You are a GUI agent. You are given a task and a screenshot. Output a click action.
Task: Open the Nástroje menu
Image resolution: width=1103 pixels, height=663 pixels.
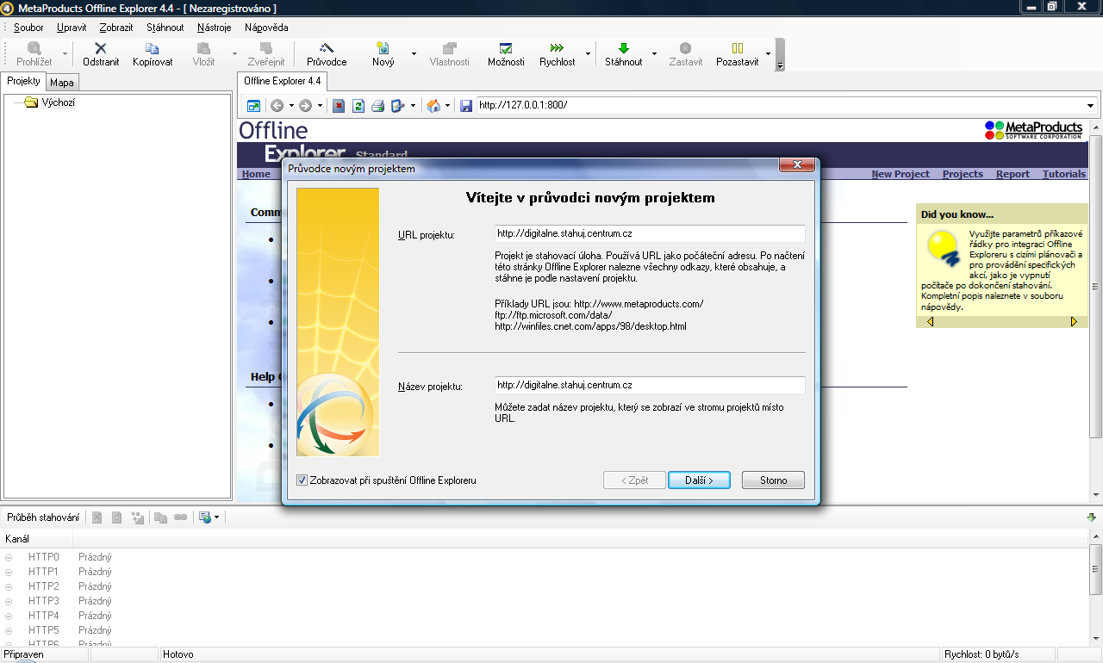click(215, 28)
